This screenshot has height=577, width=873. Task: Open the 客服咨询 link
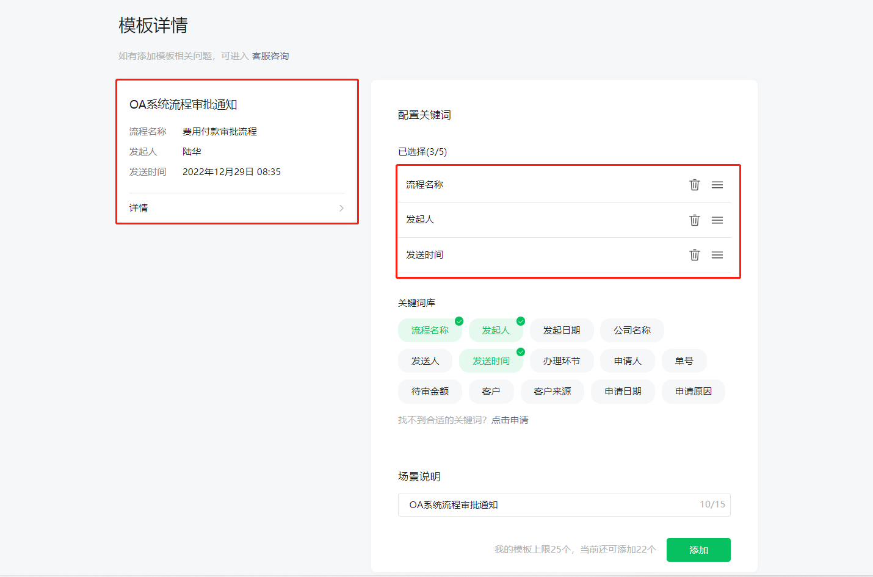[270, 56]
